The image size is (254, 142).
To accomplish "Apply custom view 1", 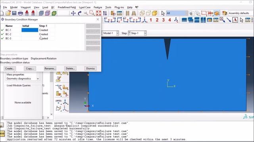I will [x=151, y=20].
